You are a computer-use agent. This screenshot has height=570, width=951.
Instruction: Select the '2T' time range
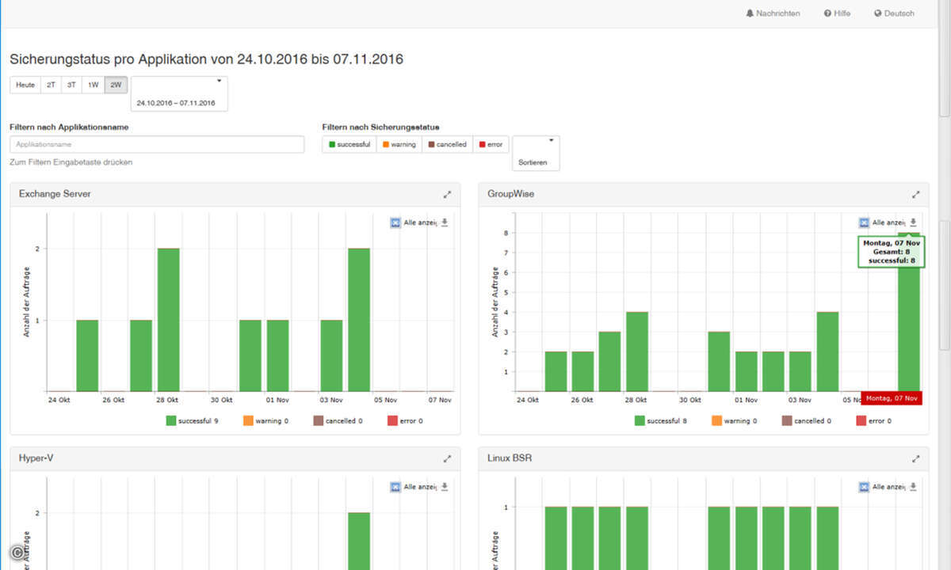click(52, 85)
